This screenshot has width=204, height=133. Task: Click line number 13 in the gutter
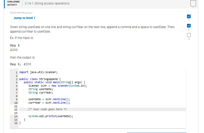(x=16, y=113)
